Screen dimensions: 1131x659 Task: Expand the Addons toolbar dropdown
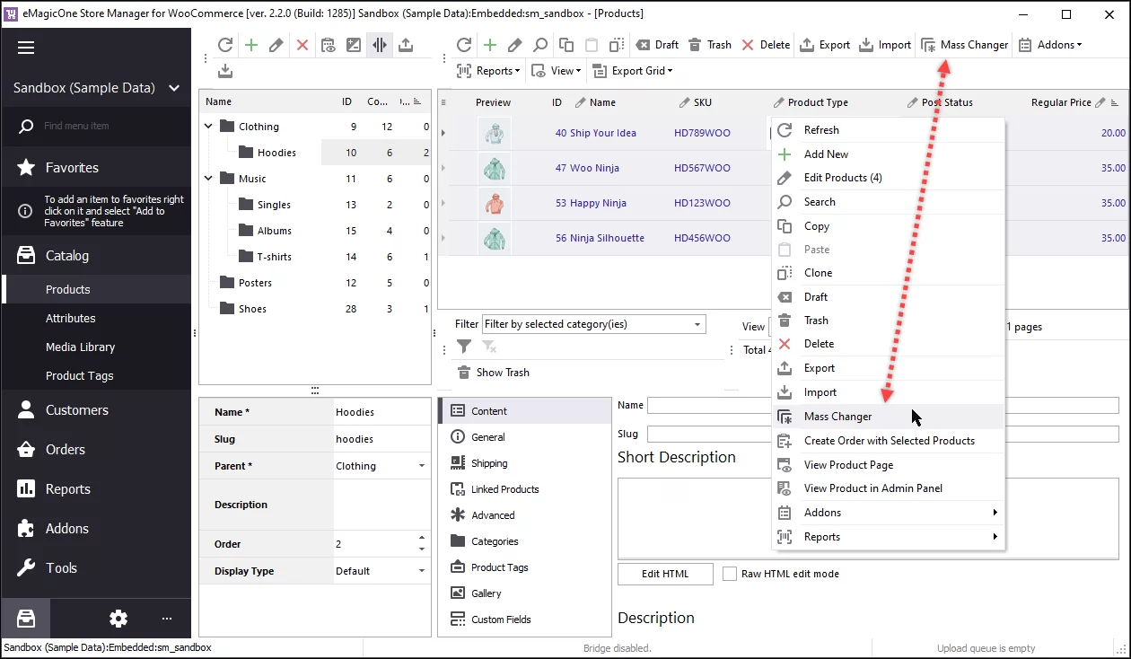pyautogui.click(x=1049, y=45)
